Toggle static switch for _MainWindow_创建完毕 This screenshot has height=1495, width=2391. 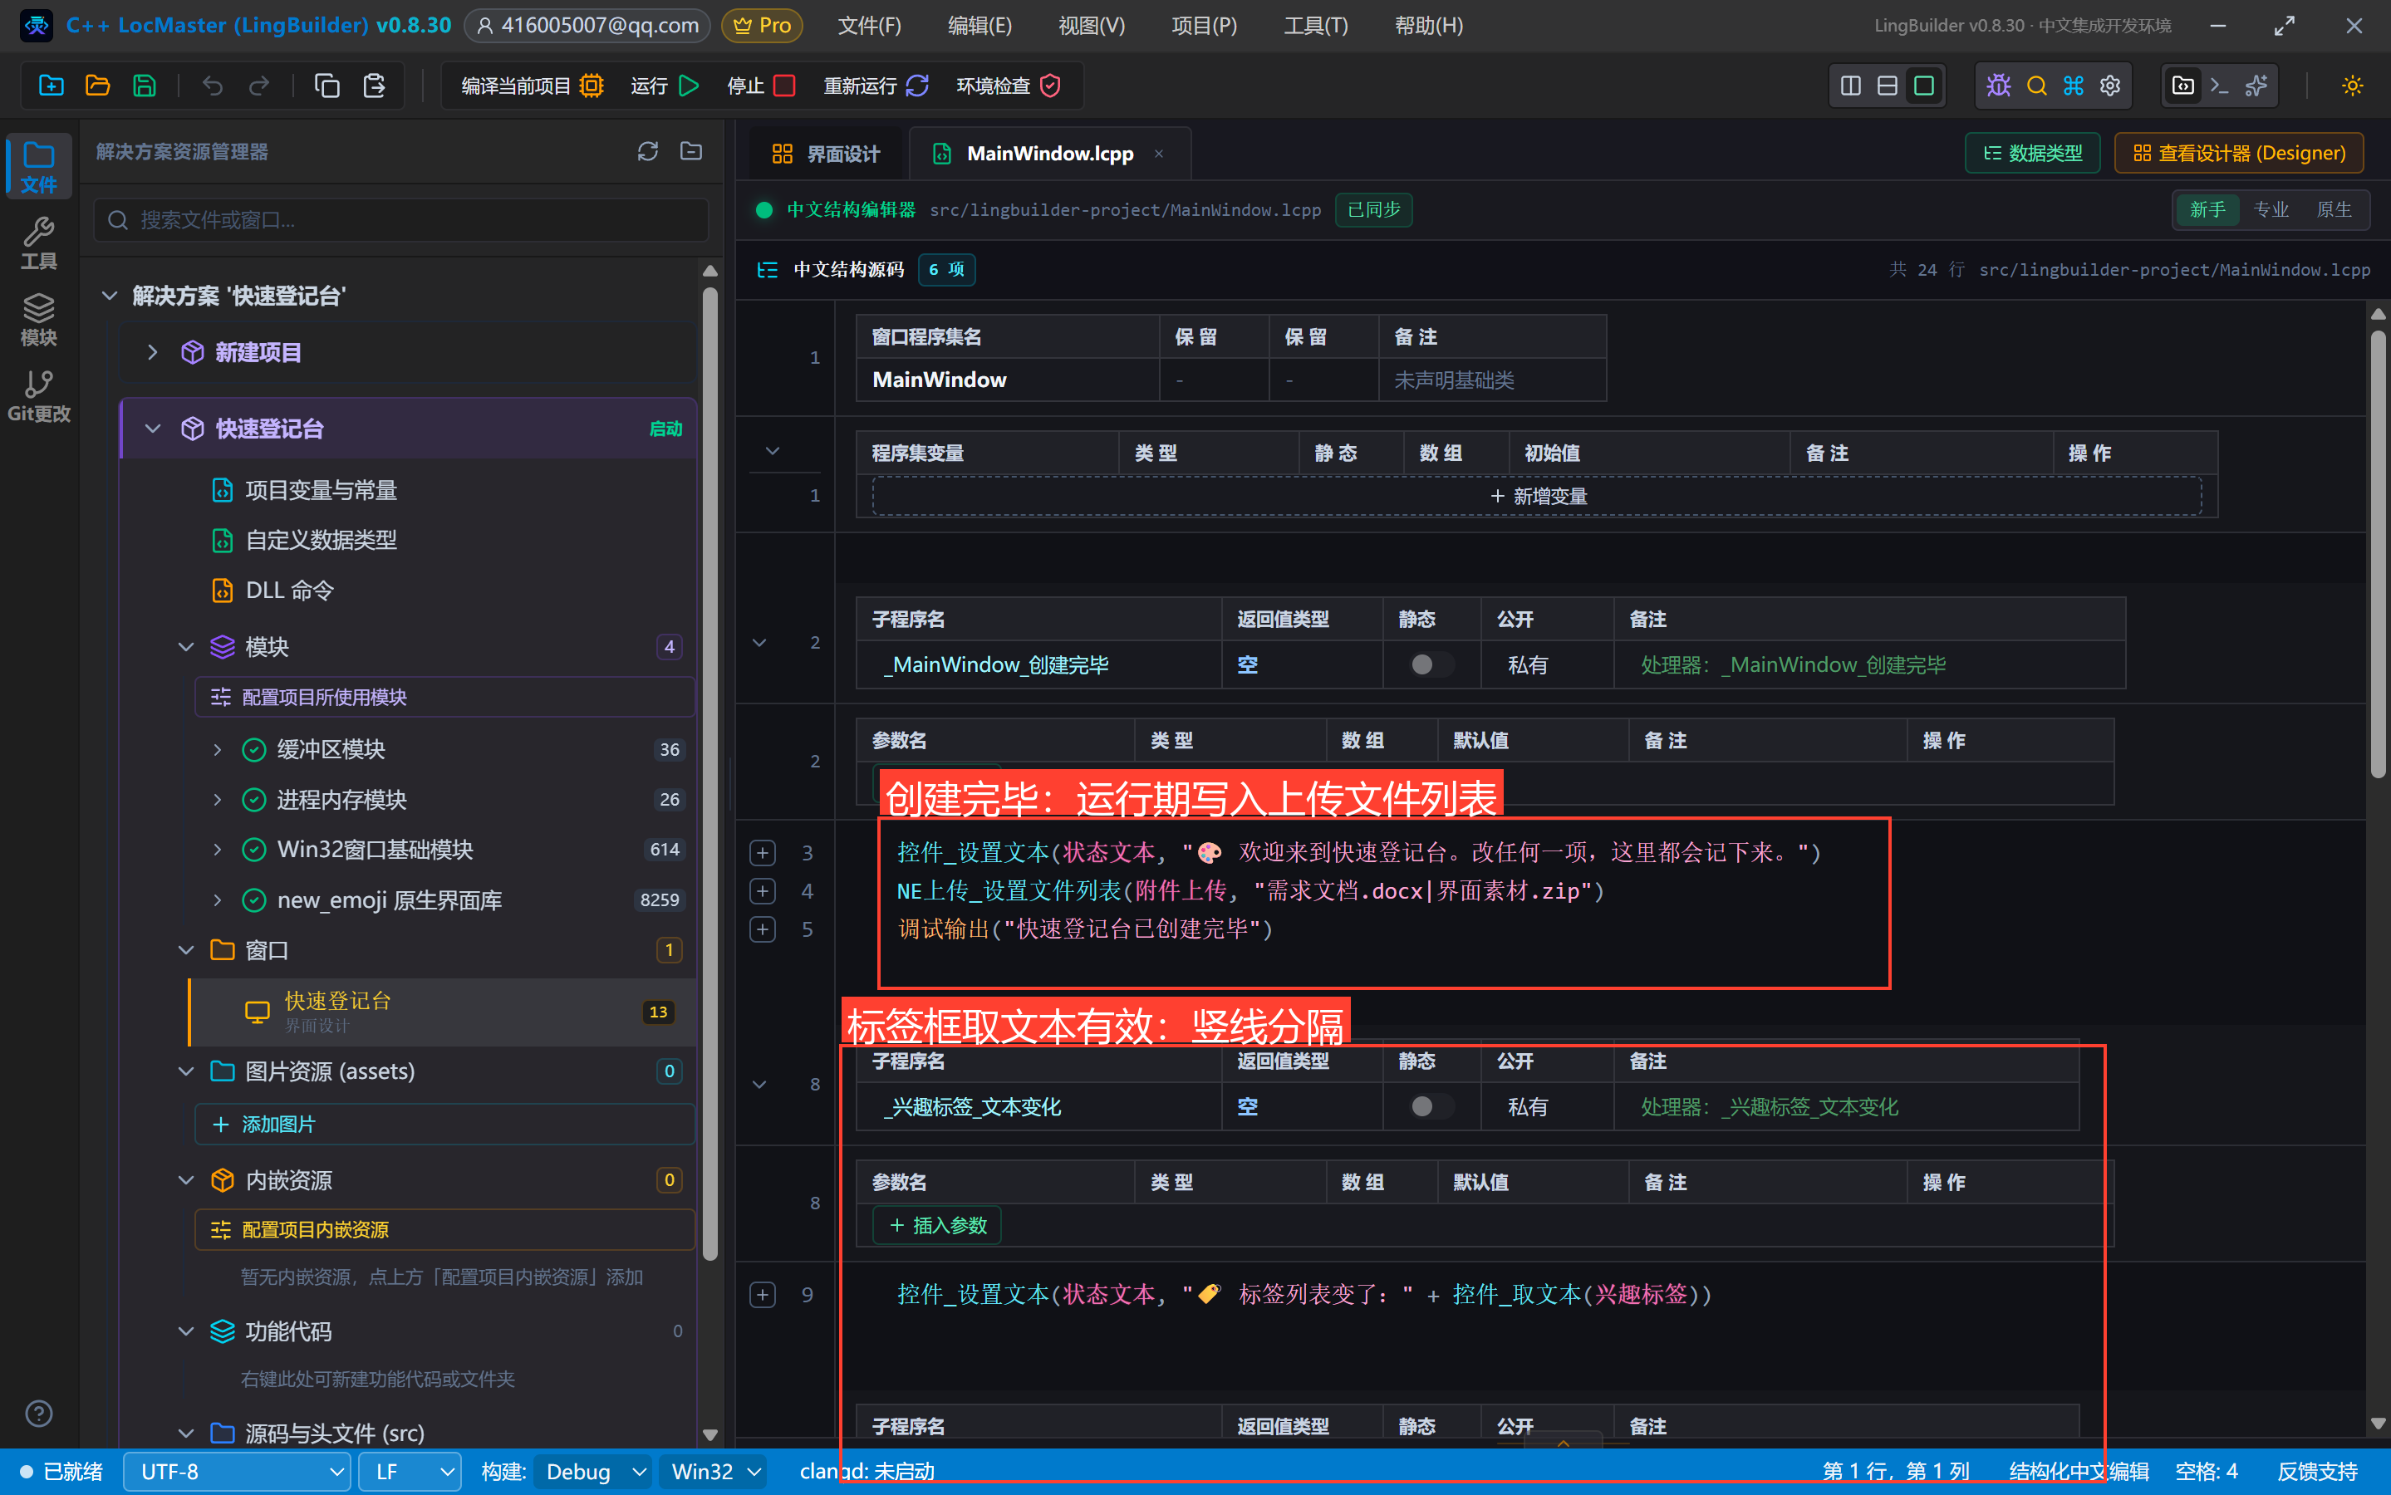[1430, 664]
